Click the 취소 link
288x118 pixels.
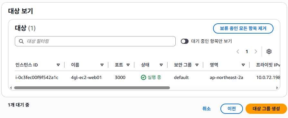(x=207, y=109)
